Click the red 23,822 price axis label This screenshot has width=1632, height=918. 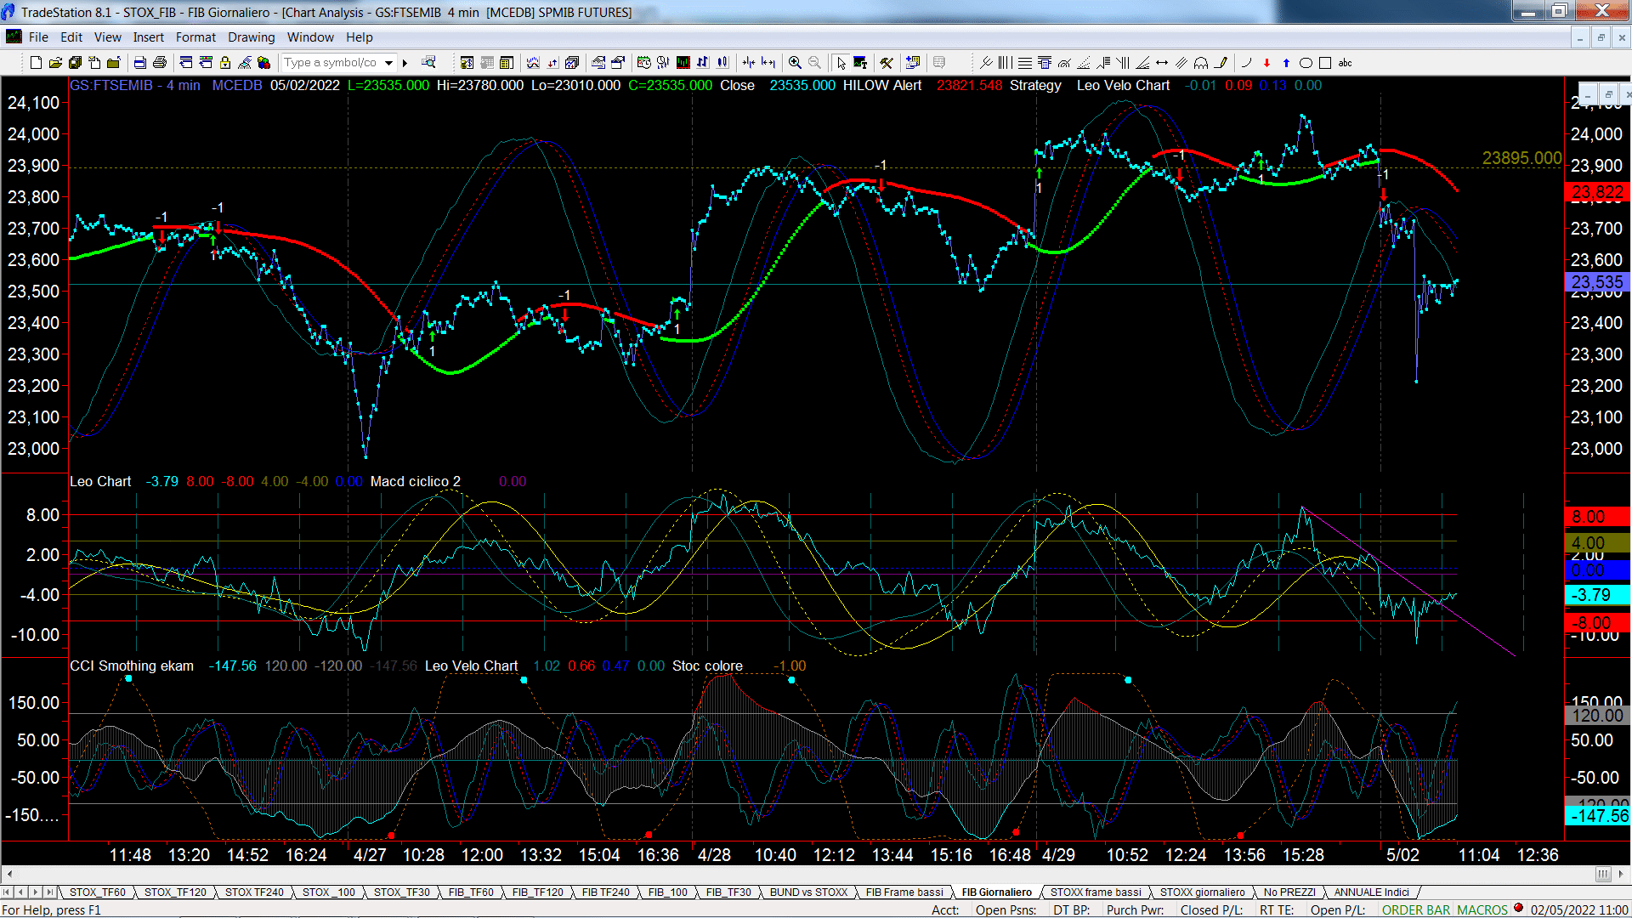tap(1597, 192)
